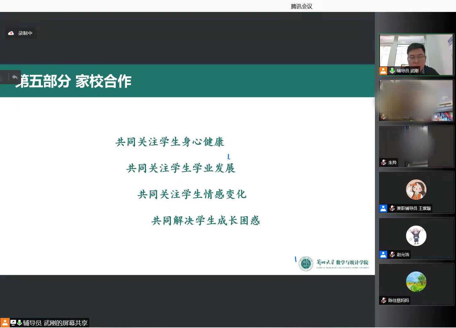
Task: Click 王紫璇's cartoon avatar
Action: click(x=416, y=190)
